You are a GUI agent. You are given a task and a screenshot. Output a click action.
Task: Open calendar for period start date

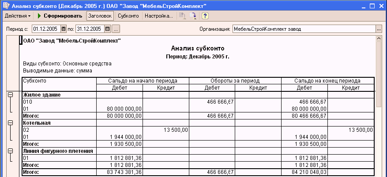click(64, 29)
